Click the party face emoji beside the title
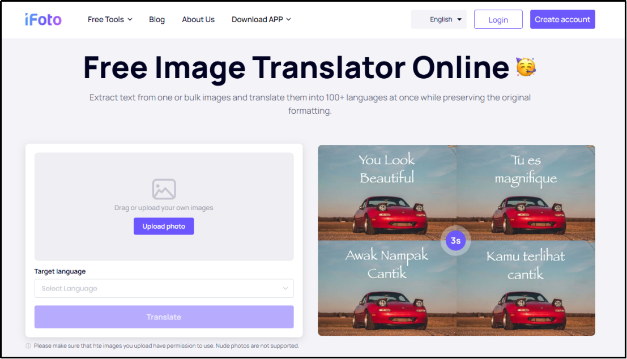 526,67
